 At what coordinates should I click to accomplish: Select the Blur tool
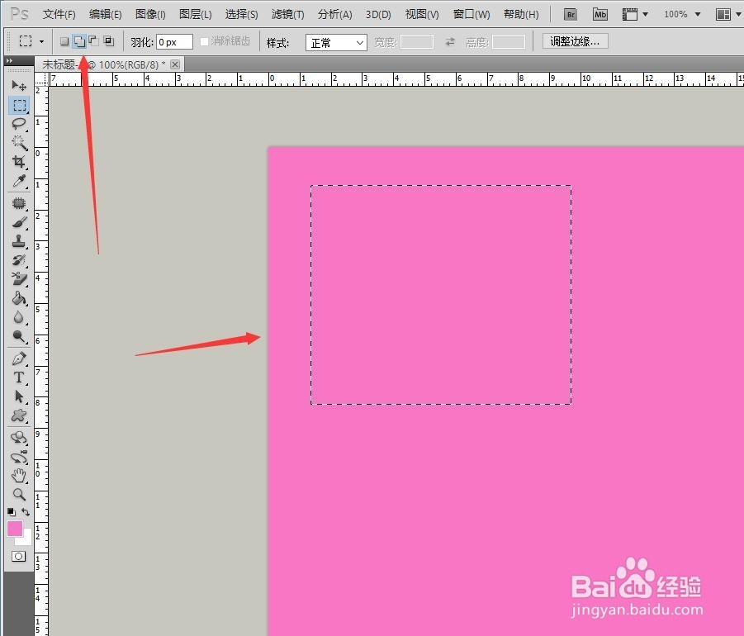[x=19, y=317]
